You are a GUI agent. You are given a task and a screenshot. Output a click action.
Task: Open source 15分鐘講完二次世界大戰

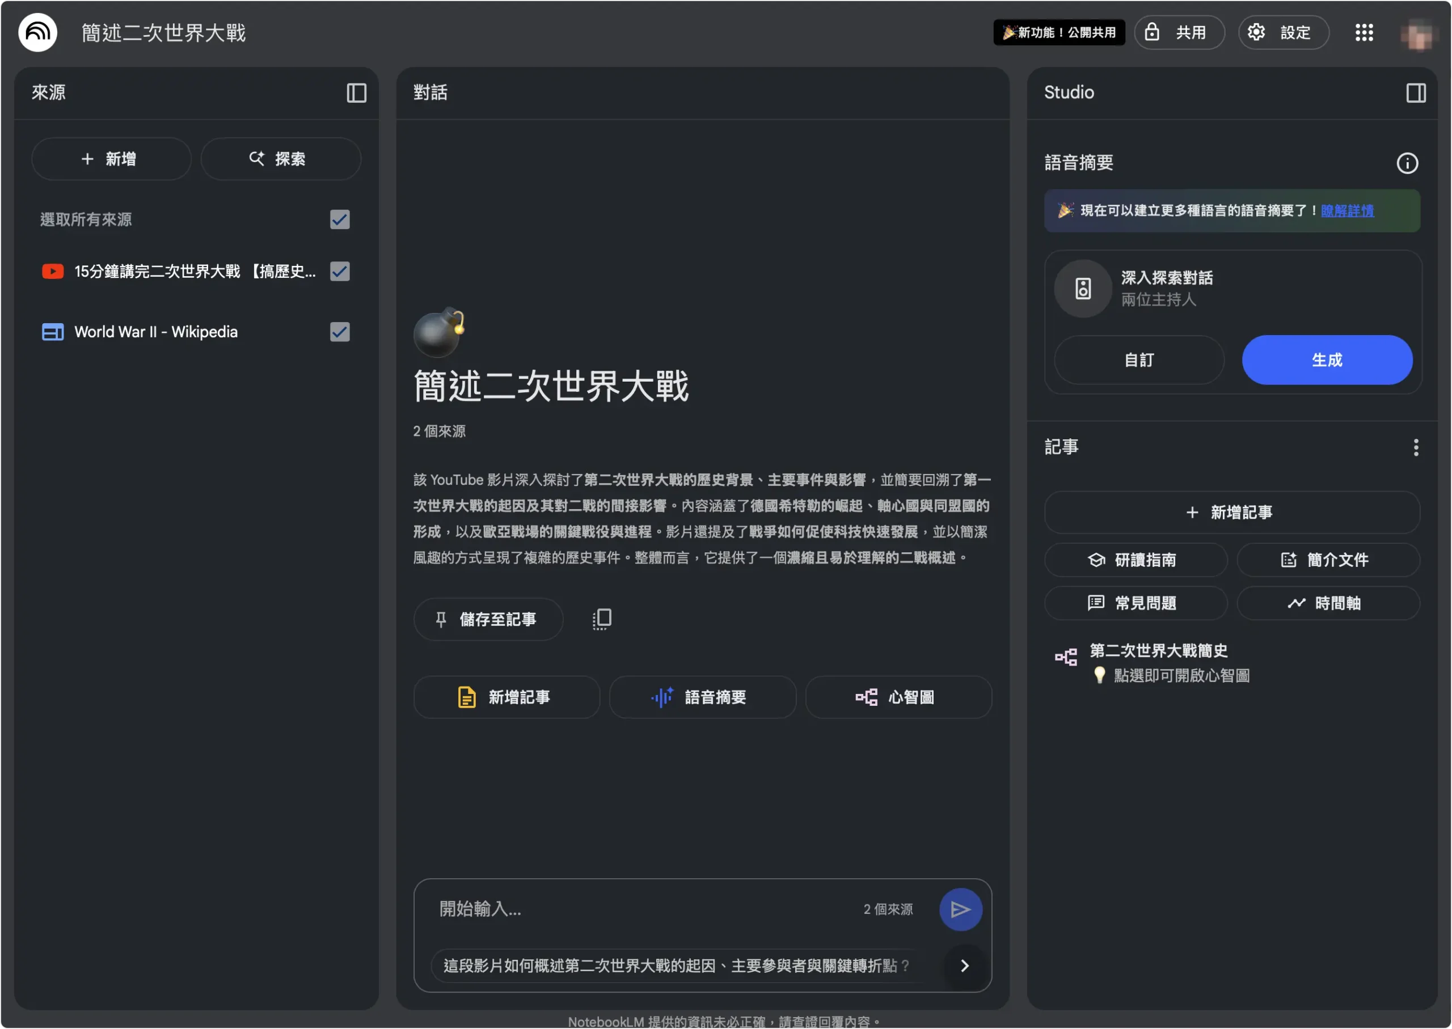tap(195, 271)
